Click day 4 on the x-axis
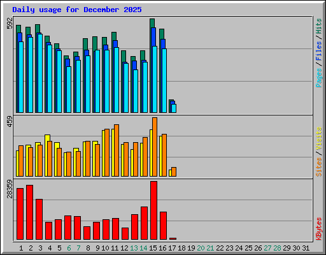 pos(50,248)
